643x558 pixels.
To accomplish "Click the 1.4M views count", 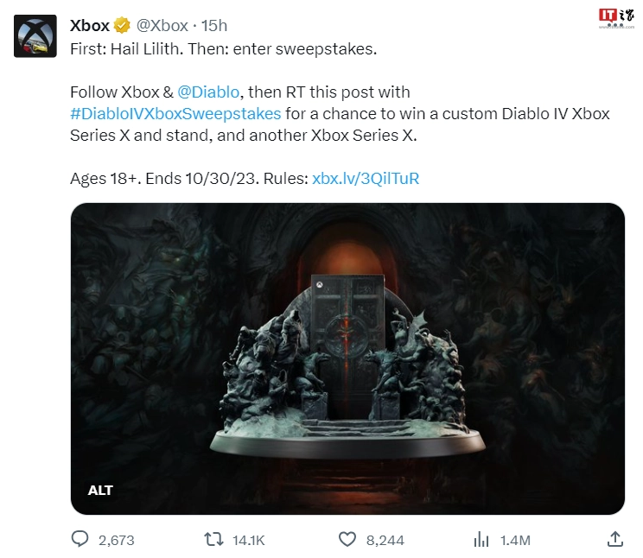I will [x=515, y=541].
